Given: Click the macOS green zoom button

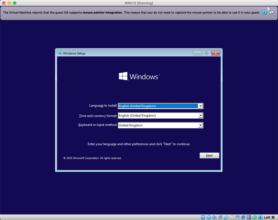Looking at the screenshot, I should [x=15, y=3].
